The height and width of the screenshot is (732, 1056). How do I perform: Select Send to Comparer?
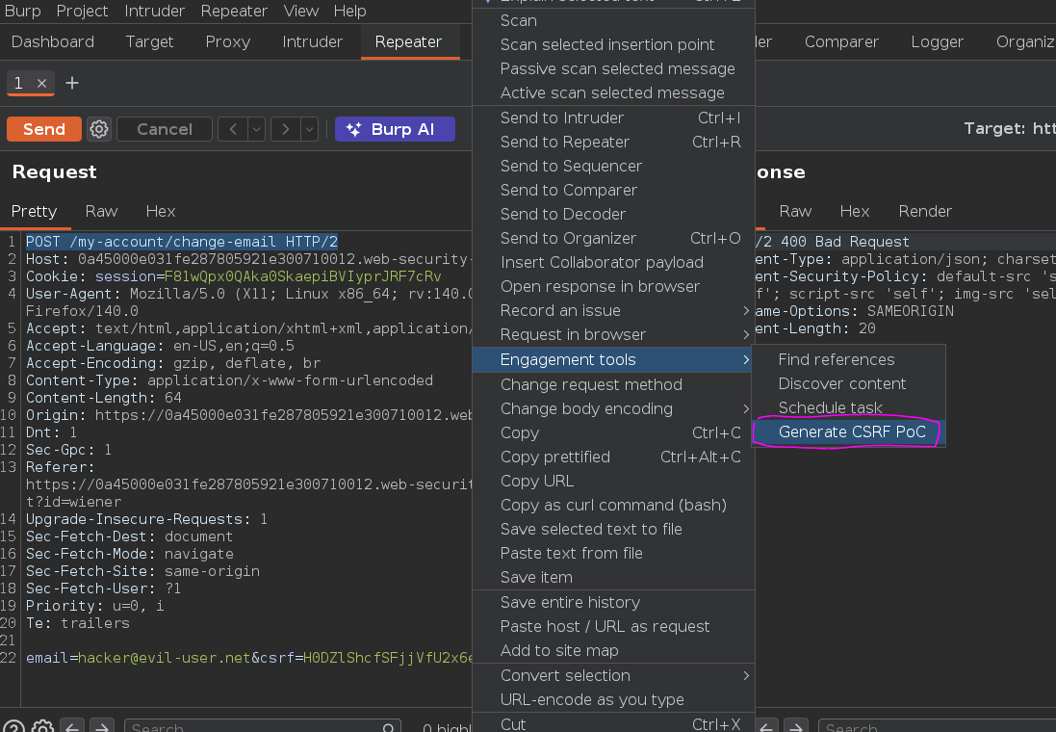613,191
